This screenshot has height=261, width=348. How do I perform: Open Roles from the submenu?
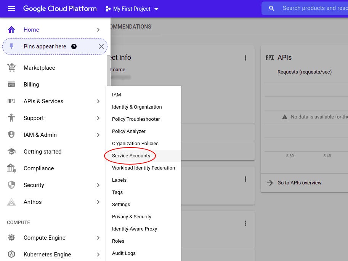point(143,241)
